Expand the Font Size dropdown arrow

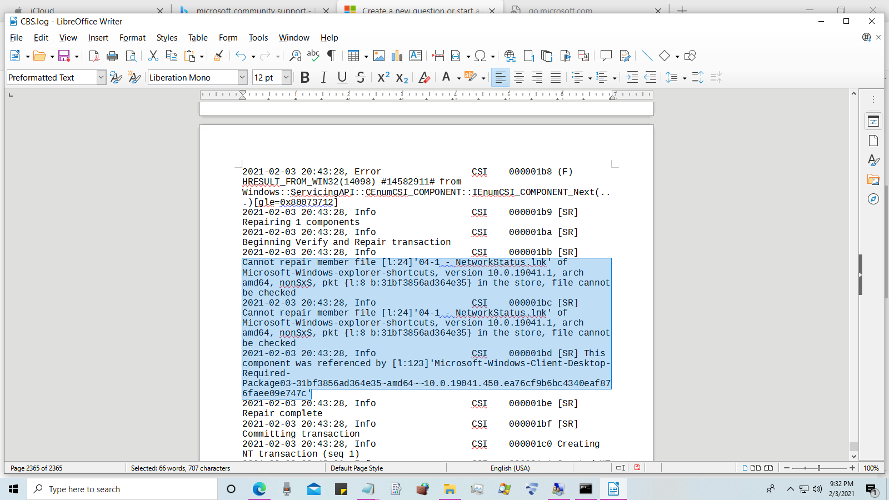(286, 77)
